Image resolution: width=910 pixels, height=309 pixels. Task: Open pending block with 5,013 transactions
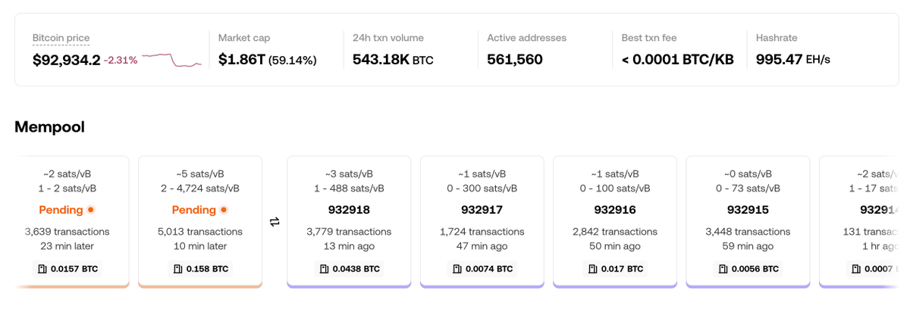tap(200, 222)
